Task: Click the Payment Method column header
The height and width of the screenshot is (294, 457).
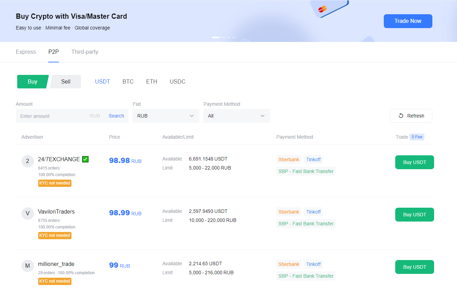Action: (295, 137)
